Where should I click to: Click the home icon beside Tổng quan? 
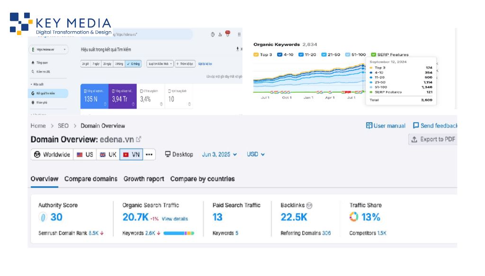tap(33, 63)
